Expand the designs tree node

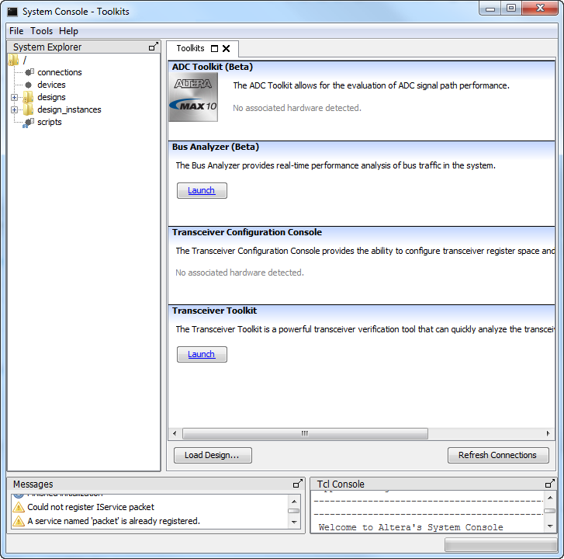pyautogui.click(x=15, y=98)
